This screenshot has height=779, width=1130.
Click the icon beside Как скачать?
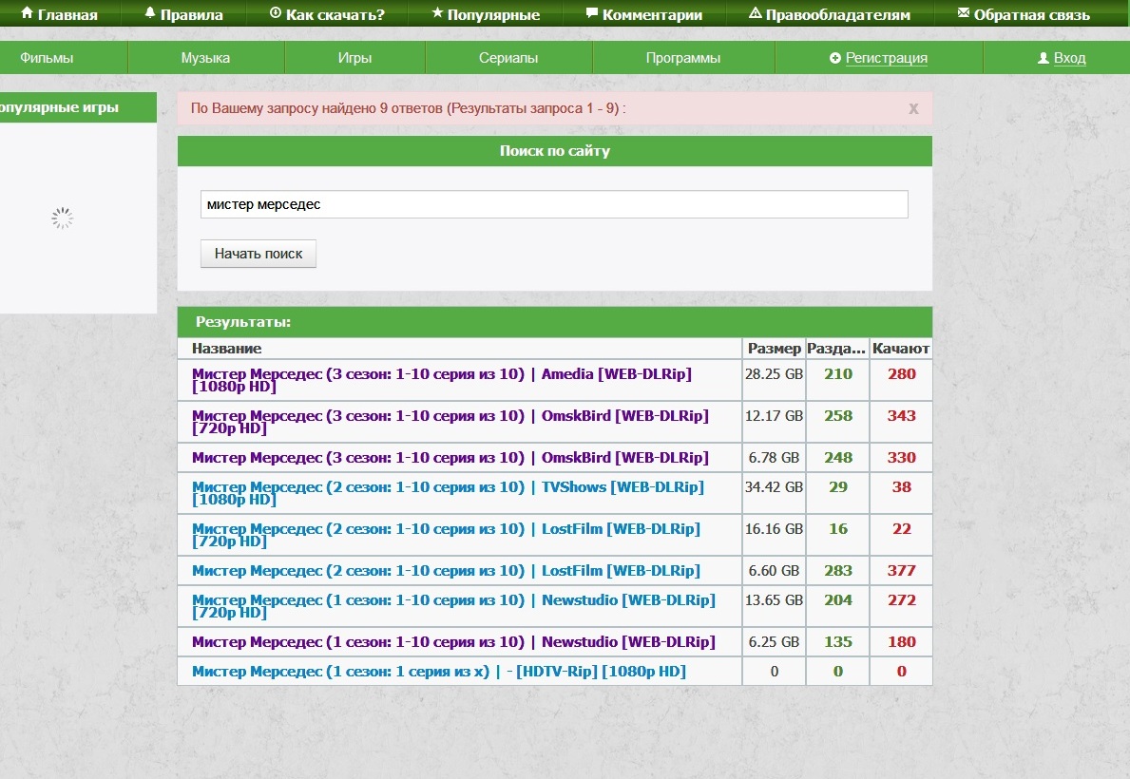pyautogui.click(x=276, y=14)
